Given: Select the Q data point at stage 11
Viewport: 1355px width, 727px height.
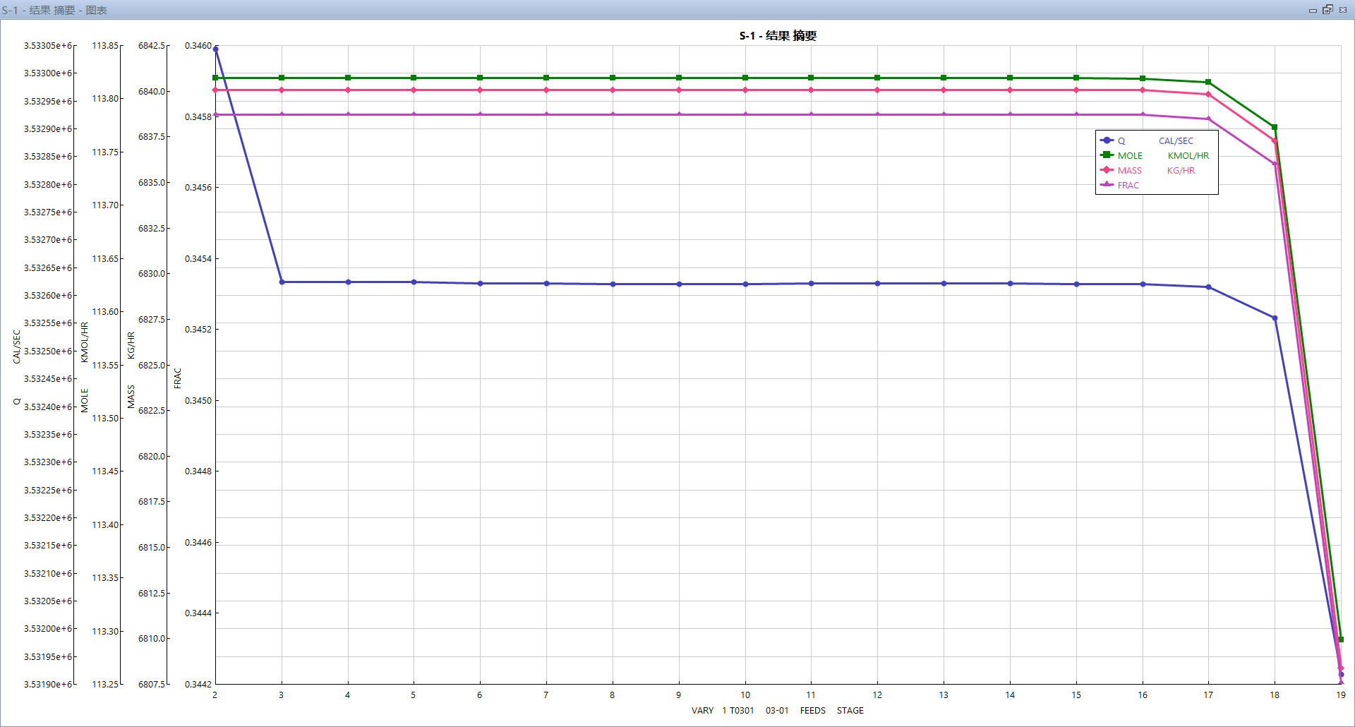Looking at the screenshot, I should click(811, 284).
